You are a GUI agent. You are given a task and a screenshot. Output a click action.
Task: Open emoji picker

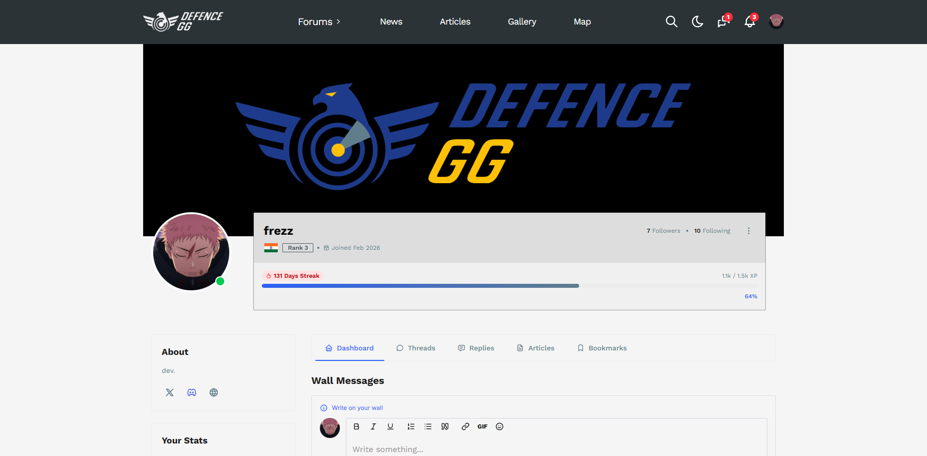(x=500, y=426)
